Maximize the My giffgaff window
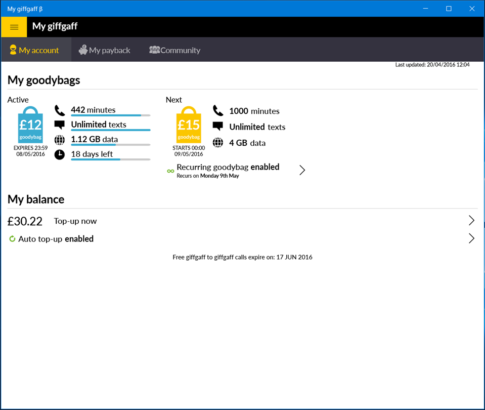This screenshot has height=410, width=485. (x=449, y=9)
